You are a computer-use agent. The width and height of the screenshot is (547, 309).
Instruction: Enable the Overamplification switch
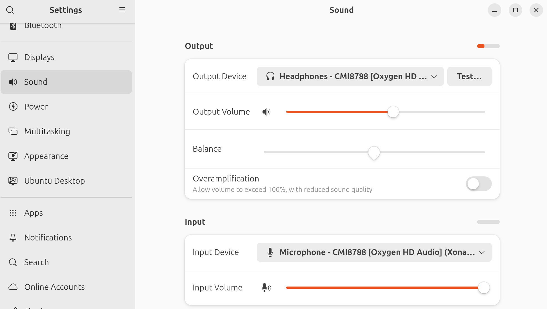point(479,184)
